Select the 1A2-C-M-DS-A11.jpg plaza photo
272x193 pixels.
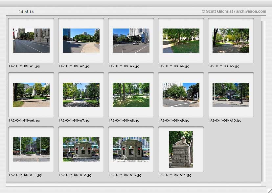pyautogui.click(x=31, y=149)
